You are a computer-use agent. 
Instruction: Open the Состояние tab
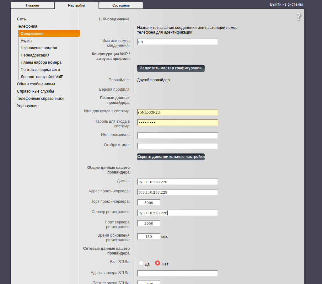click(121, 5)
